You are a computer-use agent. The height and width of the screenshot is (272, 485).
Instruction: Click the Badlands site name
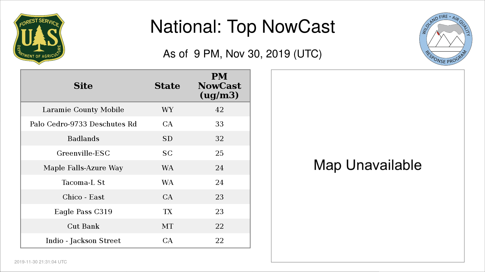pos(83,139)
